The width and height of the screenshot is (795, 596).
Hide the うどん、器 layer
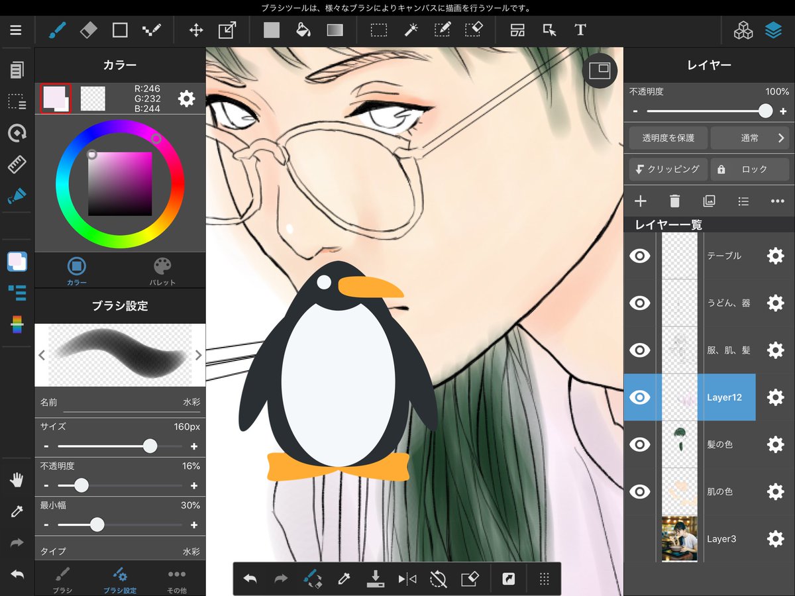point(639,303)
